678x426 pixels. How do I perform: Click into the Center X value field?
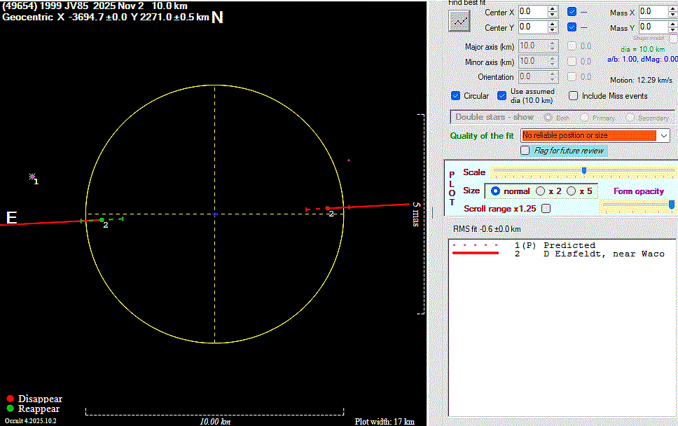pyautogui.click(x=532, y=12)
